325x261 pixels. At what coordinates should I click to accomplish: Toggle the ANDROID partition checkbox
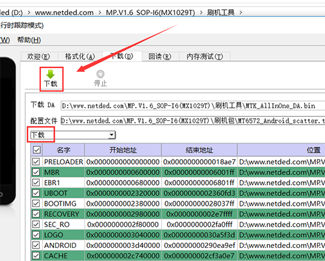pyautogui.click(x=36, y=245)
